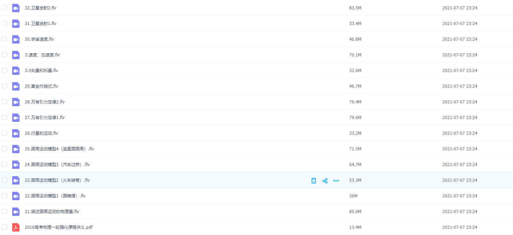513x235 pixels.
Task: Click file name 22.圆周运动模型1（圆锥摆）.flv
Action: pyautogui.click(x=55, y=196)
